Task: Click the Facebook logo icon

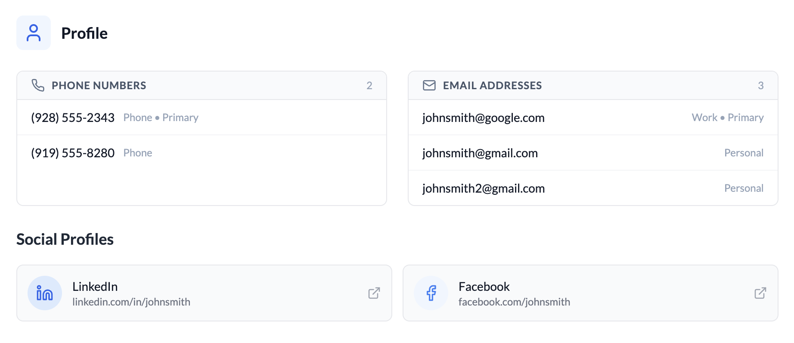Action: (x=431, y=293)
